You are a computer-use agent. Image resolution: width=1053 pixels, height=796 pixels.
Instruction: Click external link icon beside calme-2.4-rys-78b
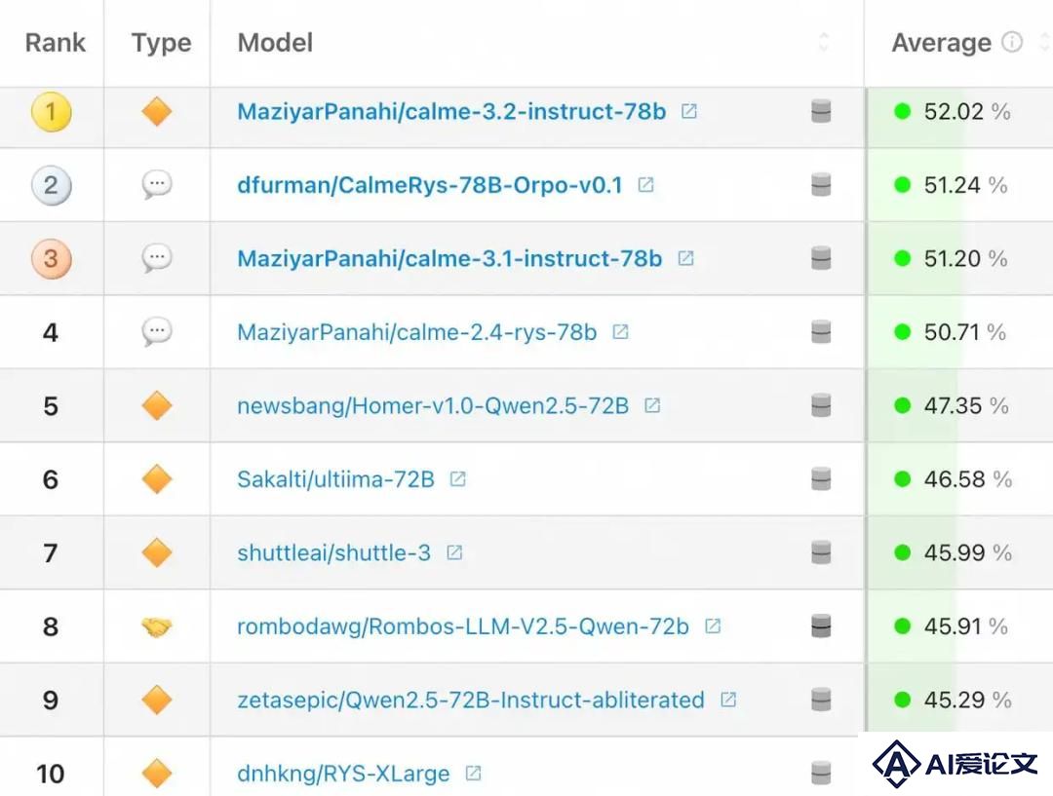point(620,331)
